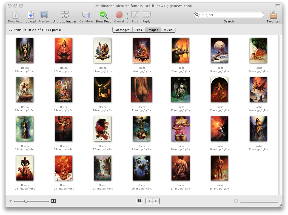Select the Hoeba 08-mc.jpg thumbnail
The image size is (288, 215).
tap(25, 90)
